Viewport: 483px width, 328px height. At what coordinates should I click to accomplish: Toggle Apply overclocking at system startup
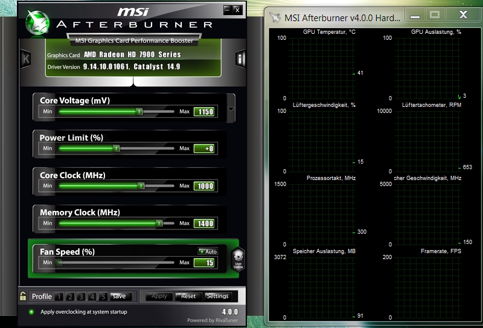click(x=31, y=312)
